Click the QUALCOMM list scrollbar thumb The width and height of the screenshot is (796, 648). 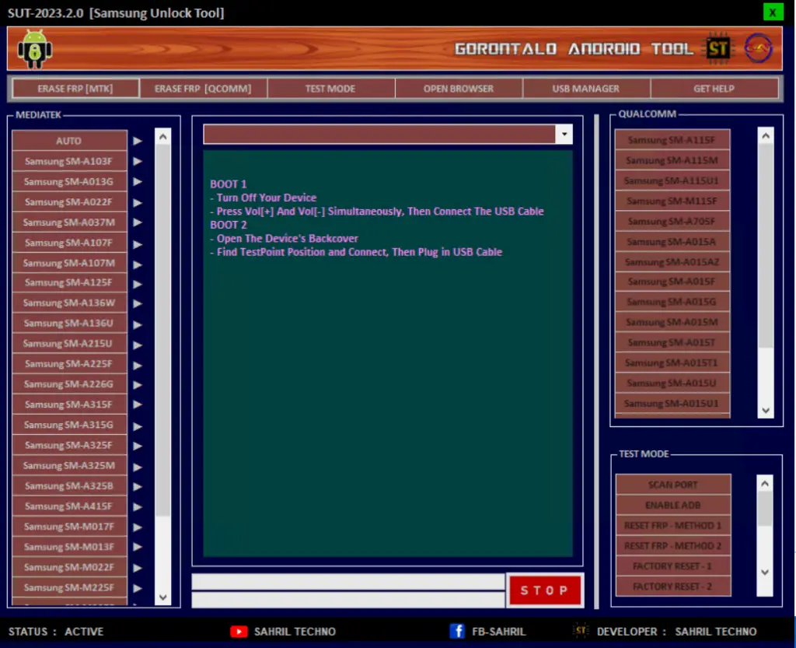point(766,246)
